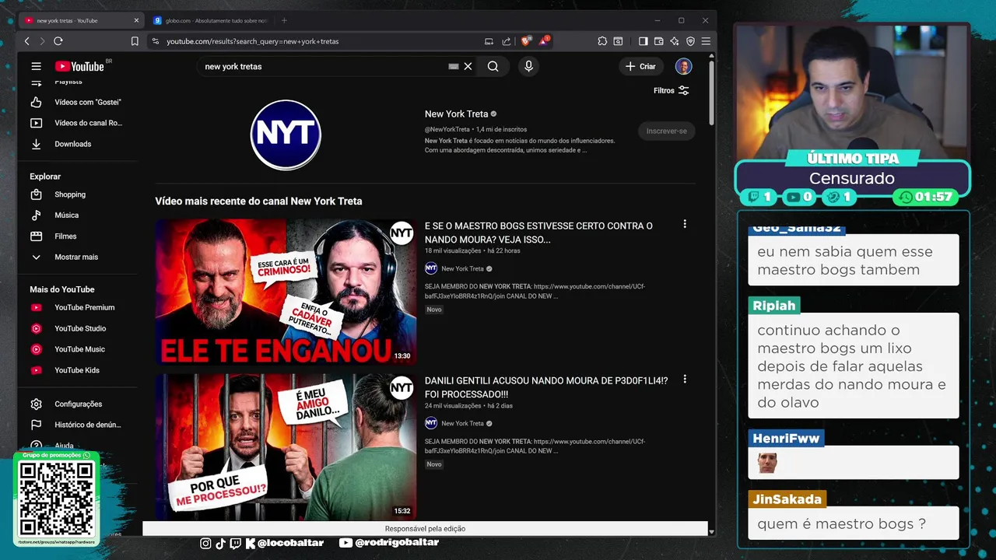The image size is (996, 560).
Task: Open the browser extensions puzzle icon
Action: coord(602,41)
